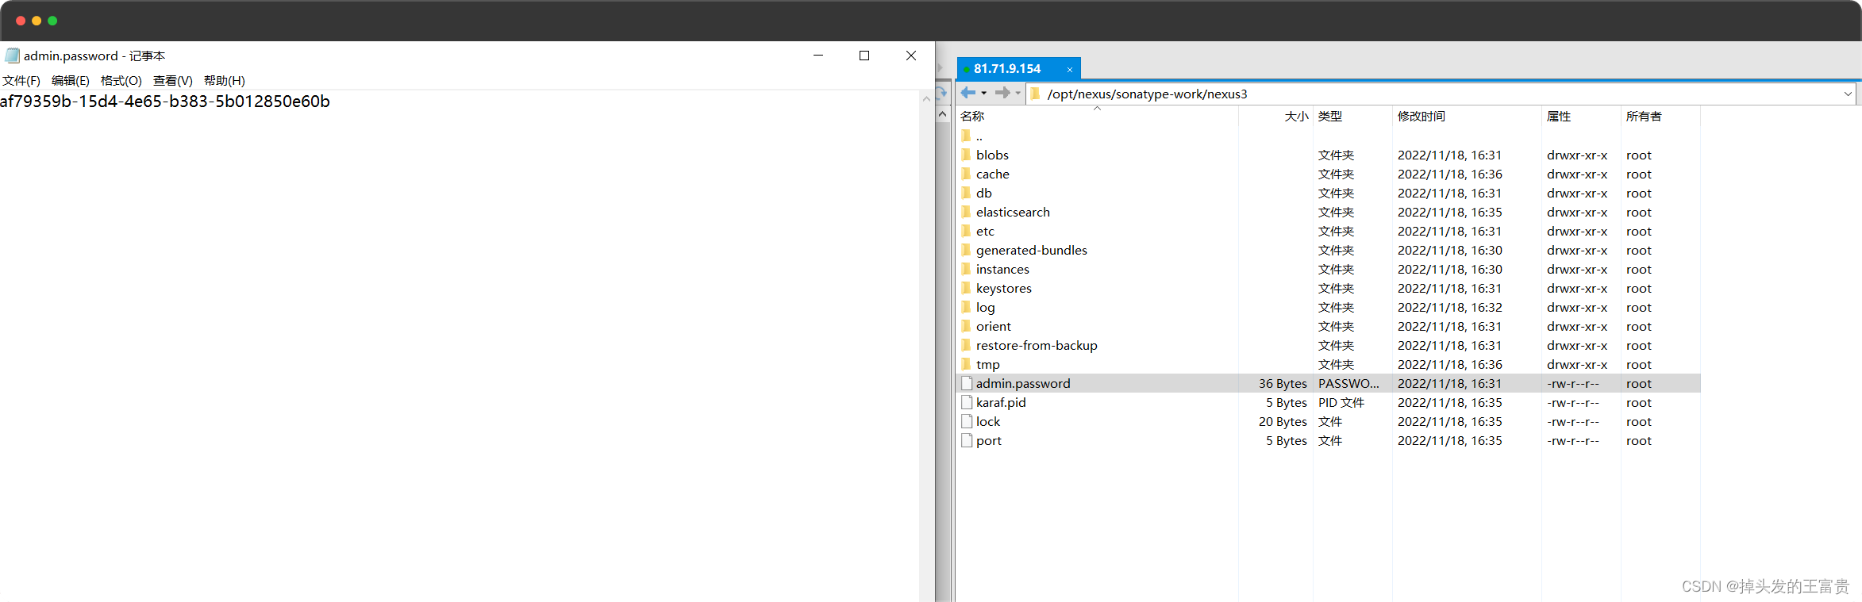Screen dimensions: 1862x602
Task: Click the password text in Notepad
Action: click(165, 102)
